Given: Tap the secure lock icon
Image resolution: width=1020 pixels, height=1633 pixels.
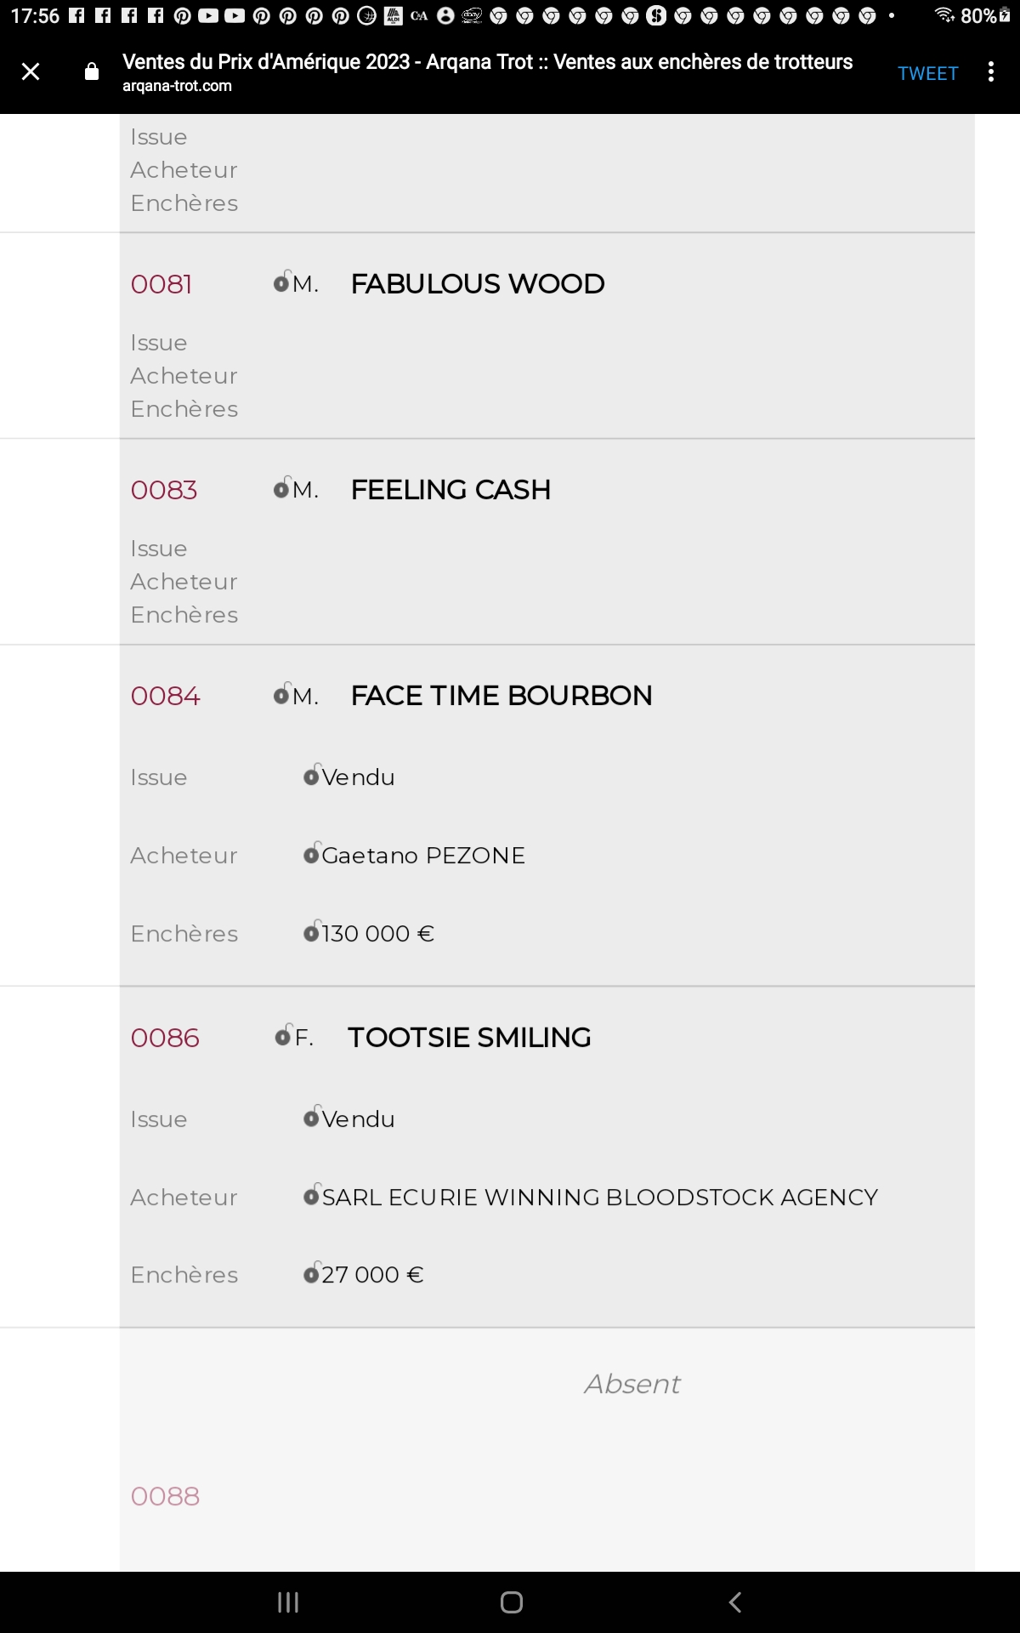Looking at the screenshot, I should 92,72.
